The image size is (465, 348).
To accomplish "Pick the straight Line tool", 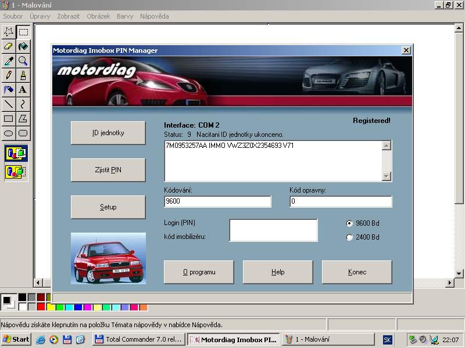I will 9,104.
